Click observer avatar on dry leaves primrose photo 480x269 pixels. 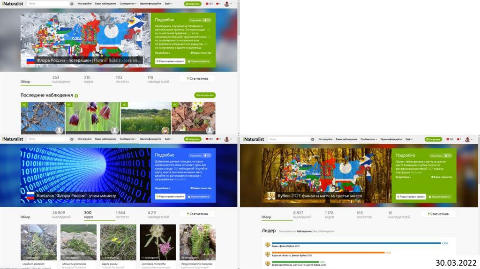(x=210, y=130)
